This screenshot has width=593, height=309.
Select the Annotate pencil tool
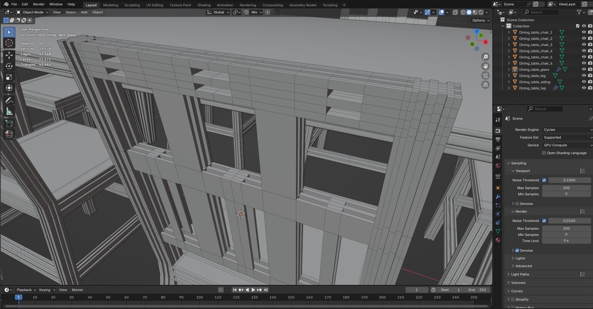click(9, 101)
